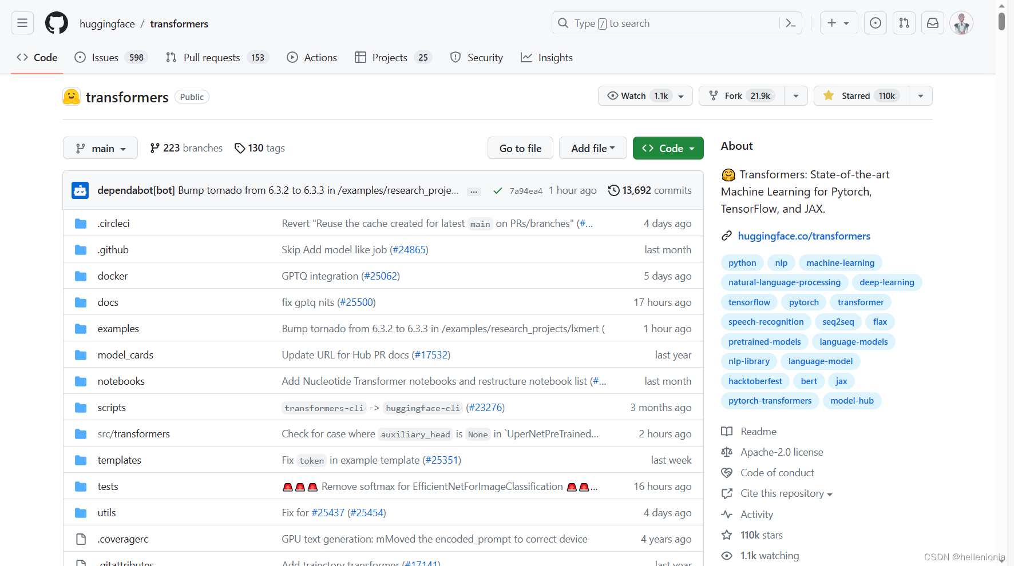Click the link icon next to huggingface.co/transformers
Viewport: 1014px width, 566px height.
pyautogui.click(x=727, y=236)
